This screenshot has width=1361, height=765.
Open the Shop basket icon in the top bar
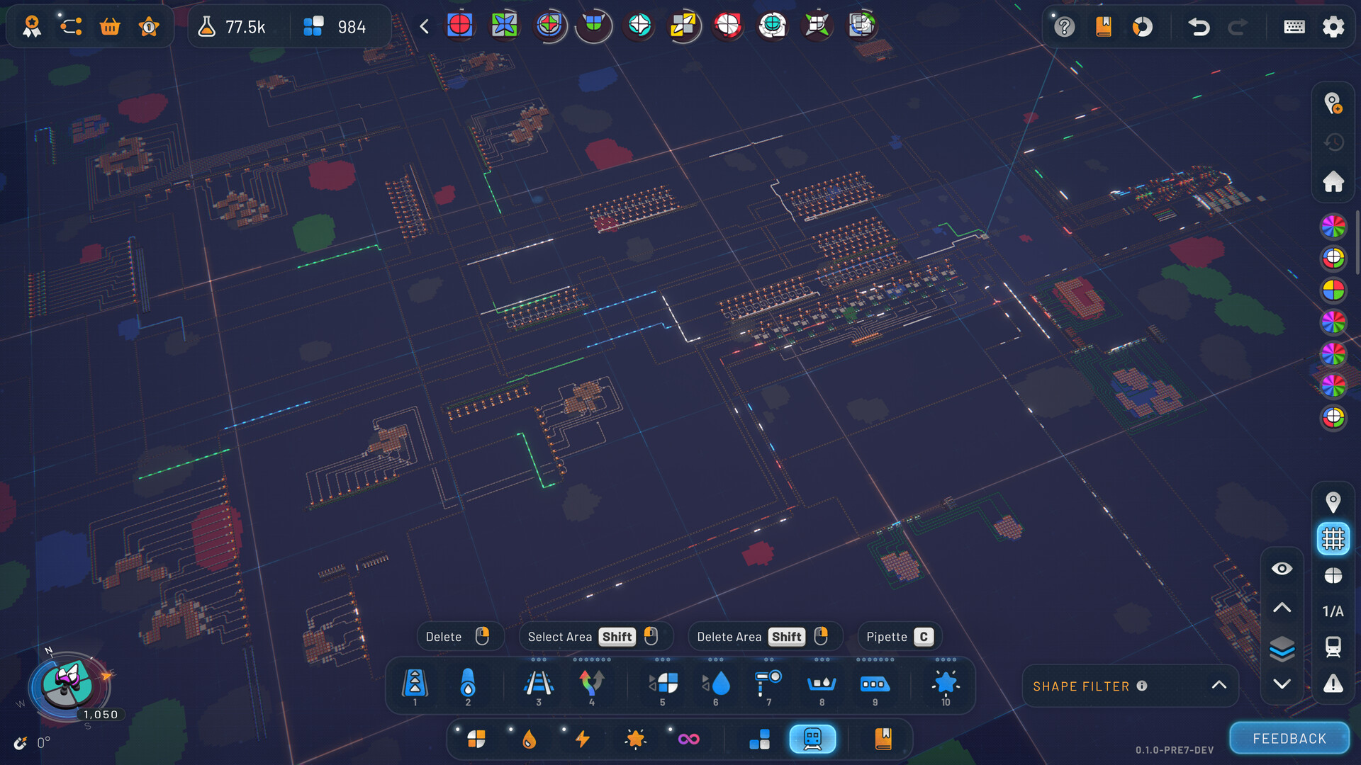110,26
